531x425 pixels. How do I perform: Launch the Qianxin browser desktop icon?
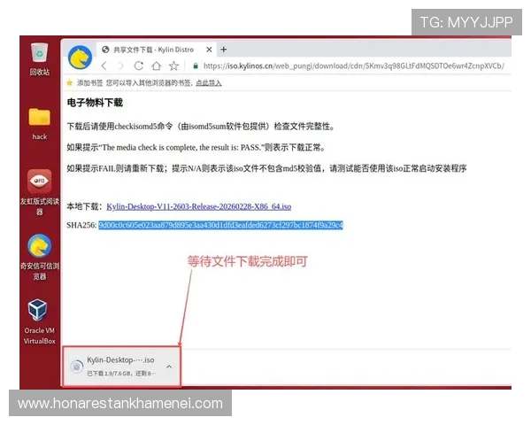(x=40, y=257)
